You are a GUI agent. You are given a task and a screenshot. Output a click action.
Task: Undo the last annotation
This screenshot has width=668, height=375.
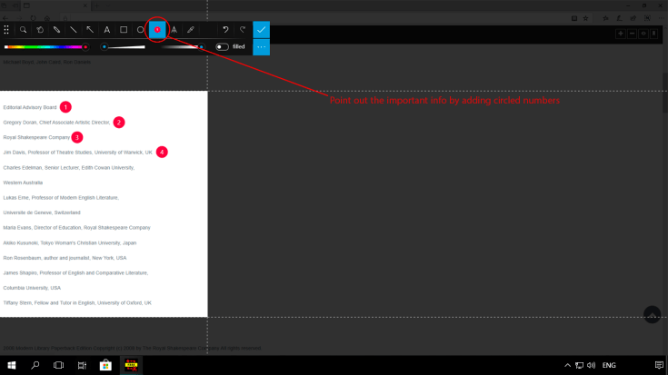coord(225,30)
